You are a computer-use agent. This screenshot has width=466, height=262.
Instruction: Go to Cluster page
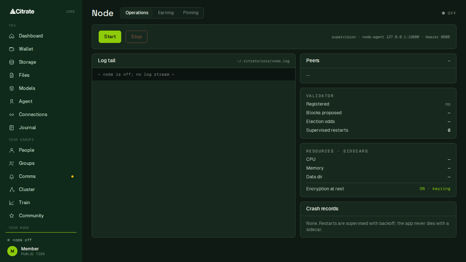click(x=41, y=190)
